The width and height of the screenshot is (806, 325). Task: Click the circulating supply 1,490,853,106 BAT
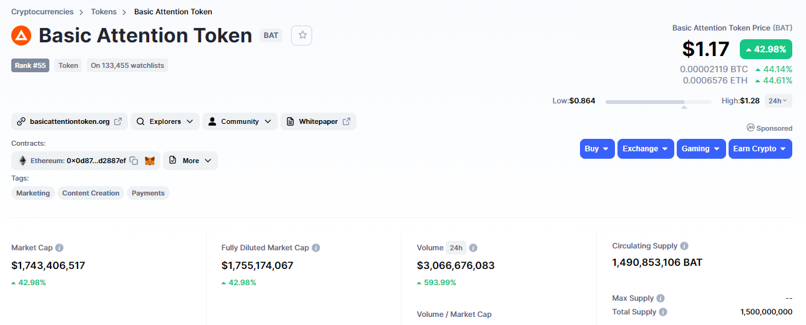(x=657, y=263)
